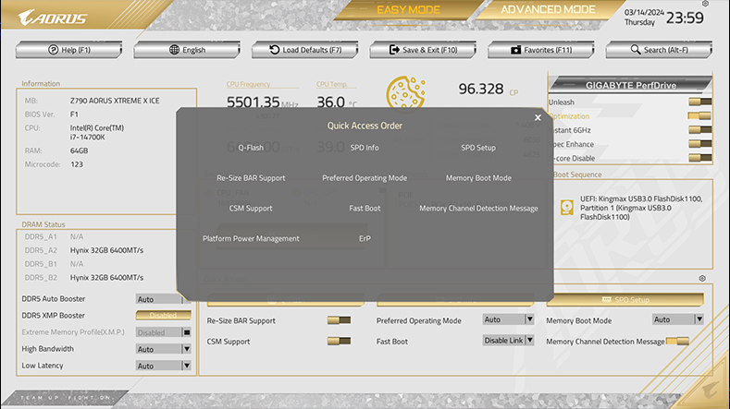Screen dimensions: 730x409
Task: Select Memory Channel Detection Message in dialog
Action: point(478,209)
